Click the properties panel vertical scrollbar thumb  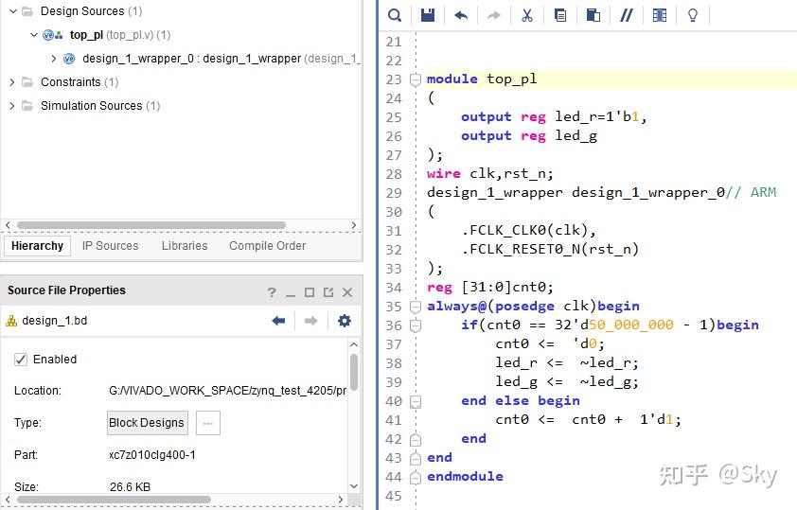click(354, 372)
